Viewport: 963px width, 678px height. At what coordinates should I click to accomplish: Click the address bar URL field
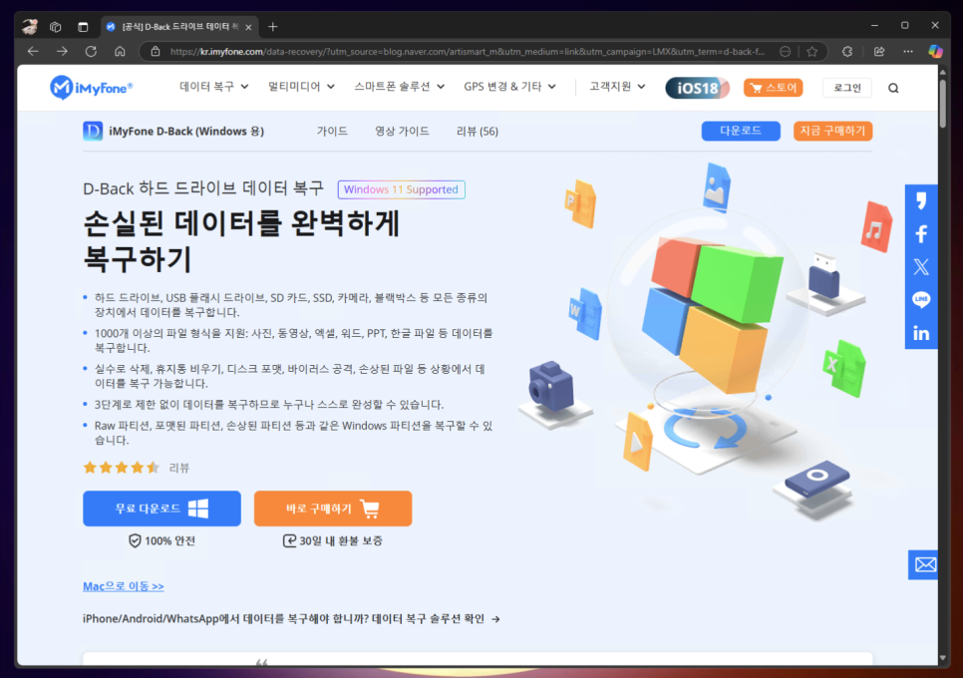[x=467, y=52]
